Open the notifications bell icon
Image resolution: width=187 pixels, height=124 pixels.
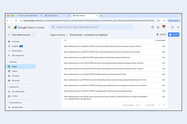pos(164,27)
